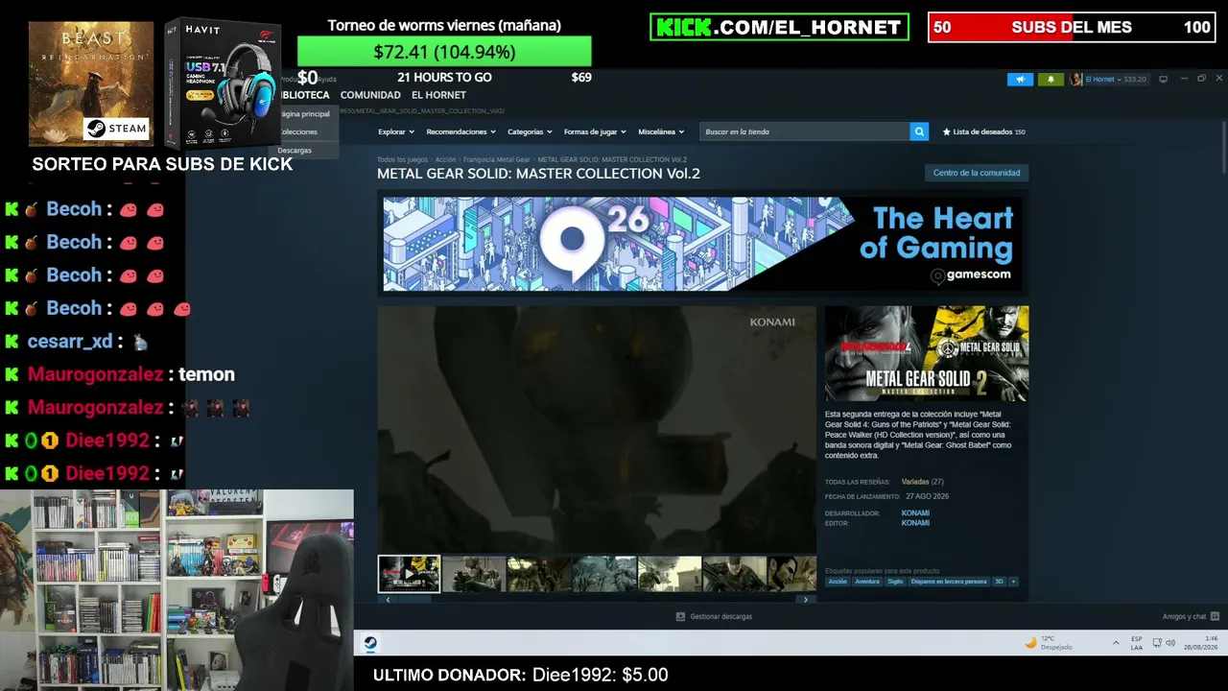Viewport: 1228px width, 691px height.
Task: Click the Buscar en la tienda search field
Action: coord(805,131)
